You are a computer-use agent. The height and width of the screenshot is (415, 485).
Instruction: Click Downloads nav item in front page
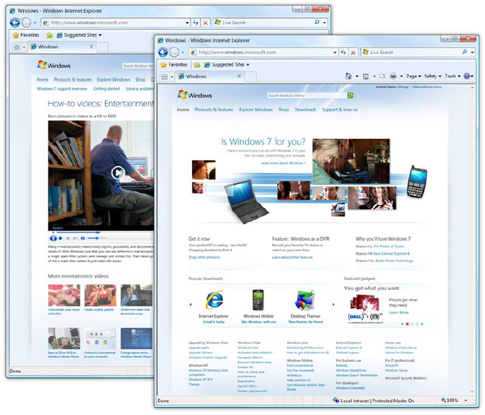(306, 109)
